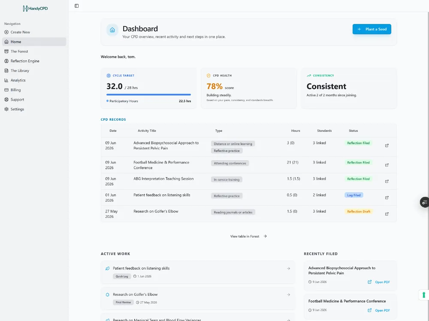Open external link for Patient feedback record
This screenshot has width=429, height=321.
pyautogui.click(x=387, y=198)
